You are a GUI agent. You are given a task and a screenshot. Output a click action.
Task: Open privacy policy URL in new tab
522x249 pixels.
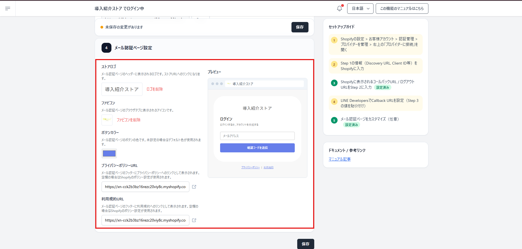(x=194, y=187)
